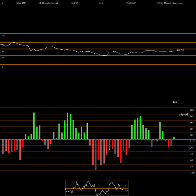Click the tallest red bar in the MR histogram
The image size is (196, 196).
pyautogui.click(x=96, y=154)
